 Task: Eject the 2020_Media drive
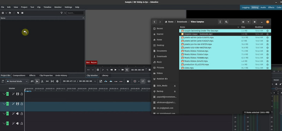point(175,86)
